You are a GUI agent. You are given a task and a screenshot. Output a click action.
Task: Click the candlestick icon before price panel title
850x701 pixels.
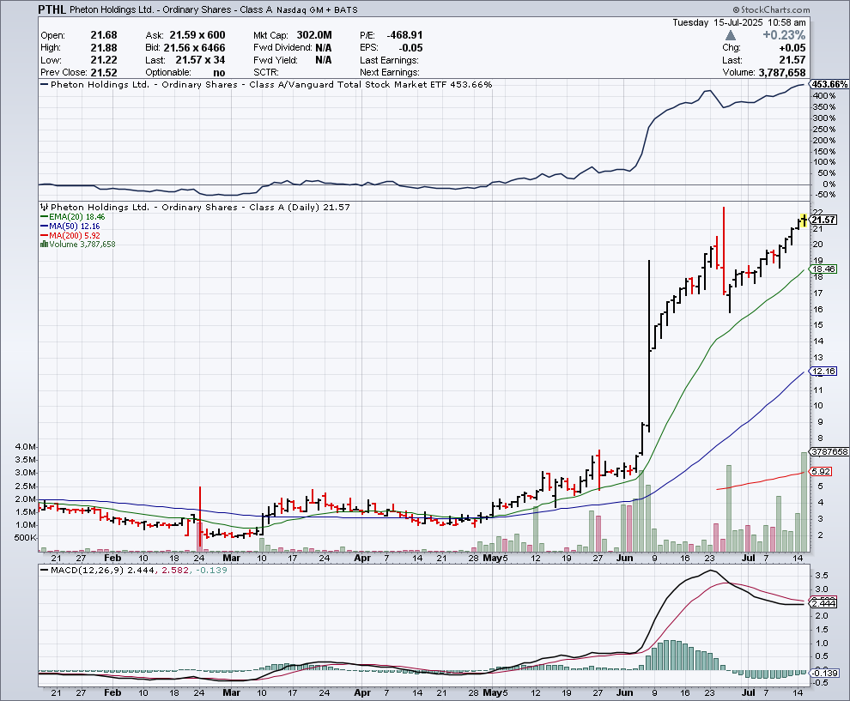coord(45,207)
